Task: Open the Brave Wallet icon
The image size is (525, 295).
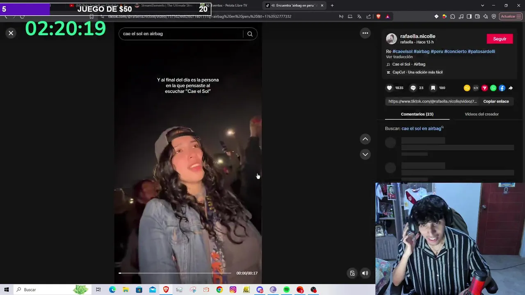Action: 477,16
